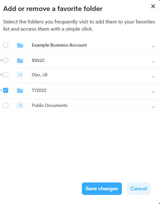Click the Example Business Account folder icon
The image size is (160, 204).
[x=20, y=45]
